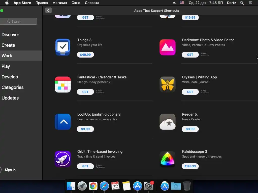The height and width of the screenshot is (193, 258).
Task: Get Fantastical - Calendar & Tasks
Action: click(85, 92)
